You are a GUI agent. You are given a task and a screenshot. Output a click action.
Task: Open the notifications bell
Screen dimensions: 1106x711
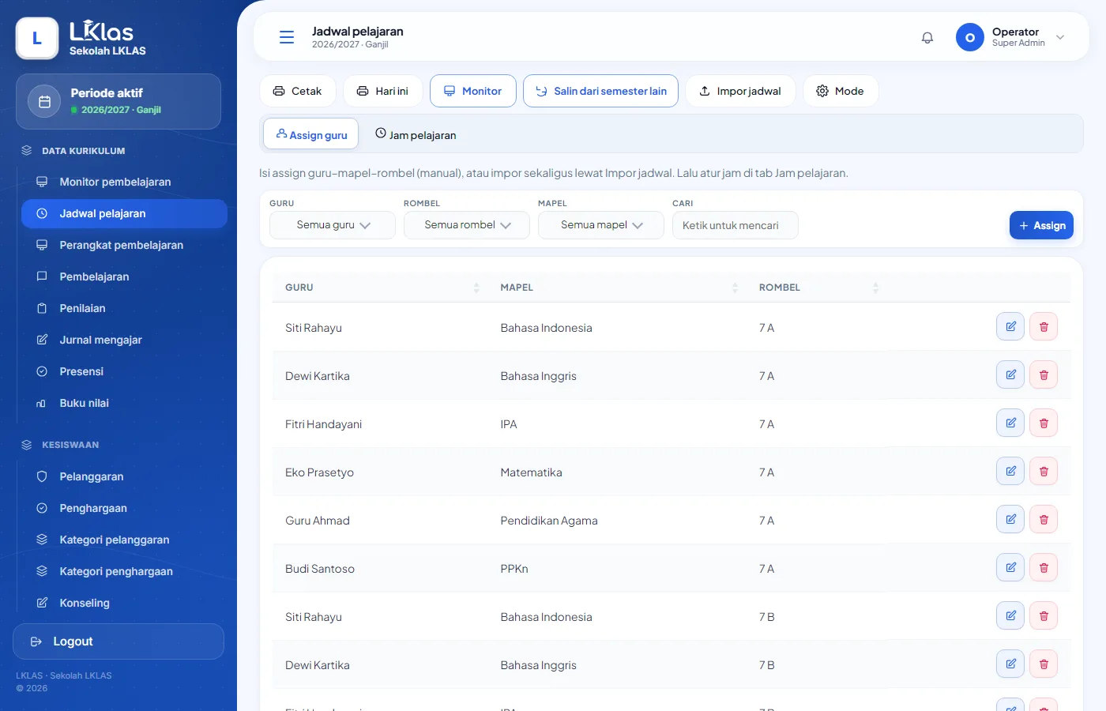coord(927,37)
